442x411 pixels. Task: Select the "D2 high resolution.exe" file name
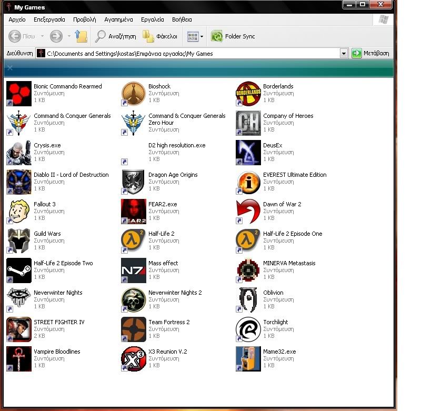click(177, 145)
